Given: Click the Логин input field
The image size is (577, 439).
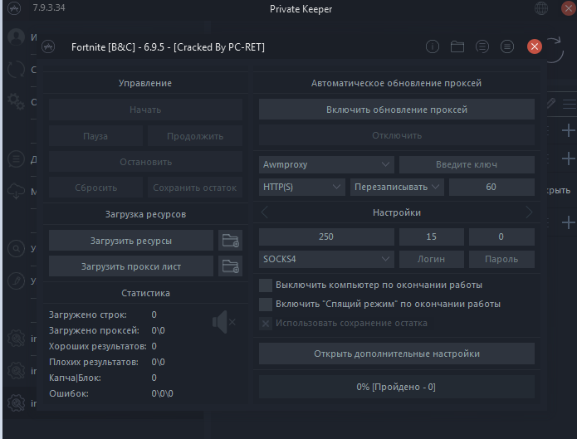Looking at the screenshot, I should tap(431, 259).
